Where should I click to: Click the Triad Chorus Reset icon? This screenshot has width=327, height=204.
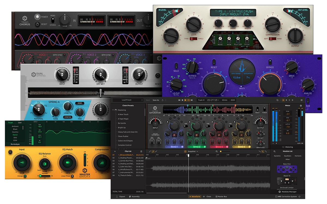(x=37, y=24)
